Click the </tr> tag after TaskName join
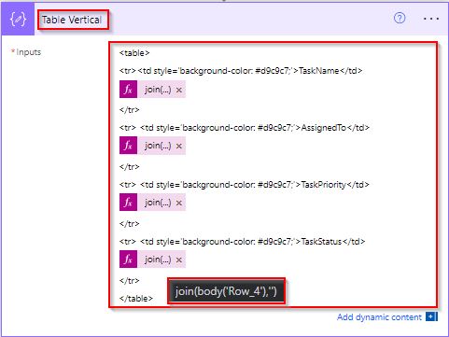The image size is (449, 337). (129, 110)
